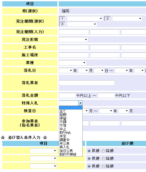Select 延期 from the open dropdown list
Image resolution: width=146 pixels, height=172 pixels.
click(71, 115)
